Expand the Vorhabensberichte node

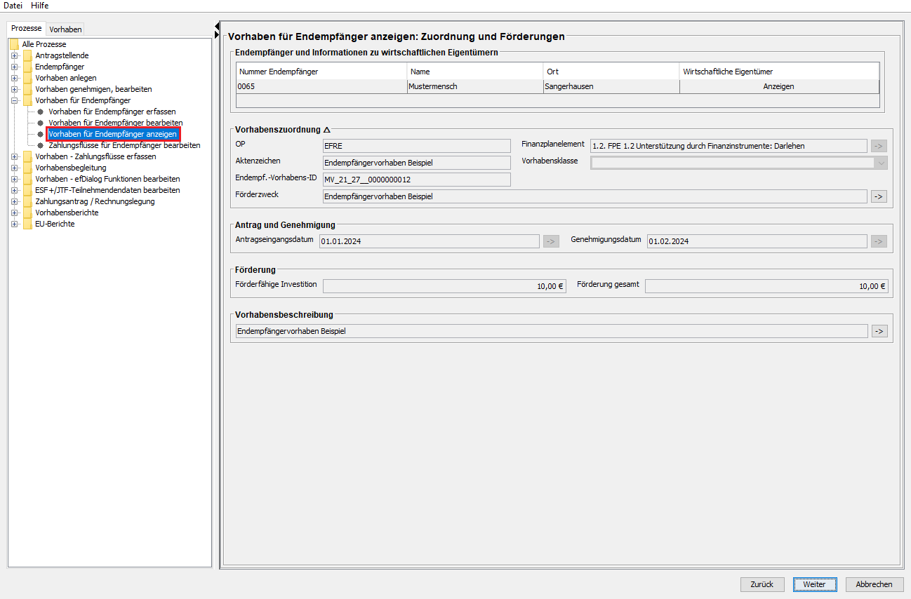tap(14, 213)
